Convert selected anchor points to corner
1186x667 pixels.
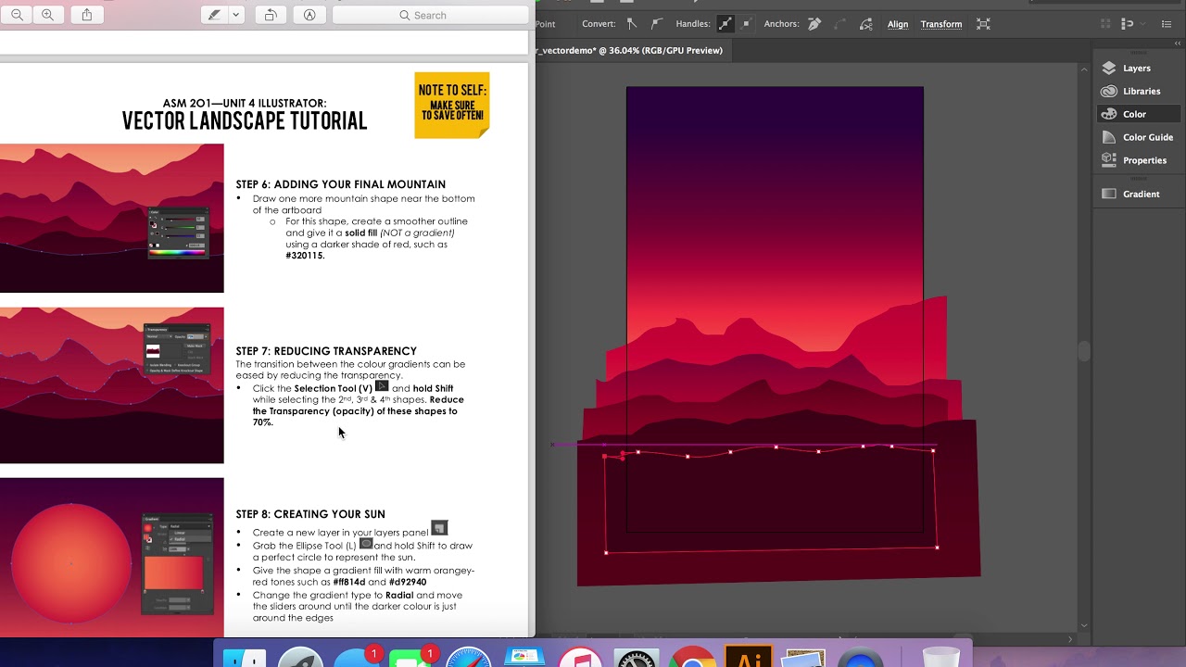click(x=632, y=24)
